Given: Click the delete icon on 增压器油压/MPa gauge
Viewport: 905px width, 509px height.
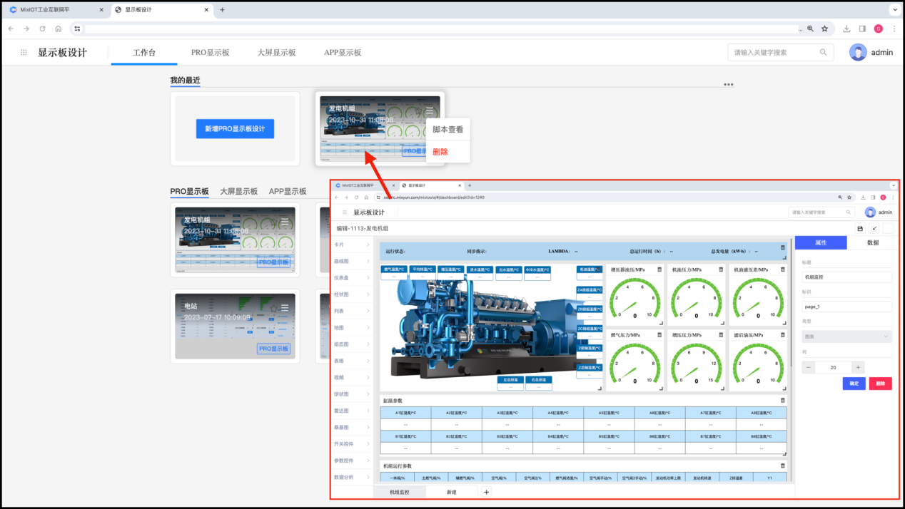Looking at the screenshot, I should pyautogui.click(x=659, y=269).
